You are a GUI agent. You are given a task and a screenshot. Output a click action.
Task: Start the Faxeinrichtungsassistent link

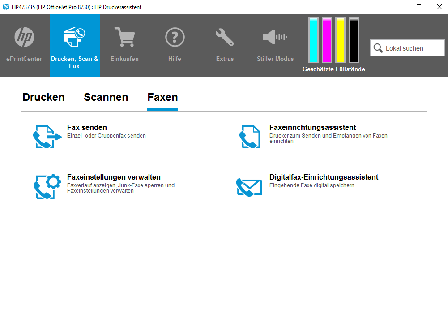pos(312,128)
